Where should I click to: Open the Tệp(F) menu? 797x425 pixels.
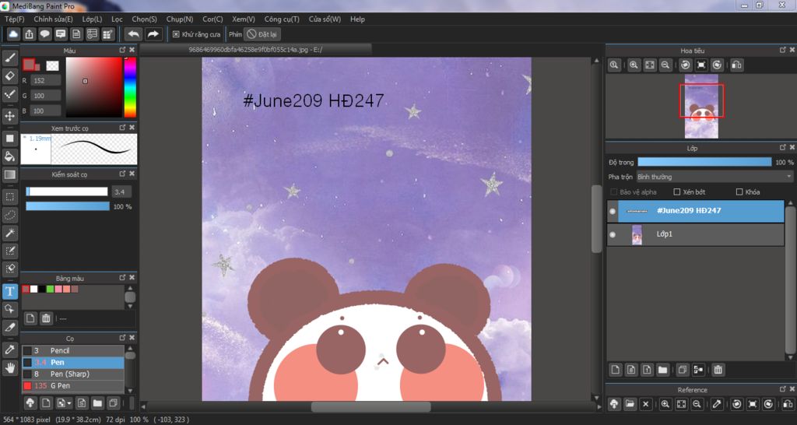tap(14, 19)
